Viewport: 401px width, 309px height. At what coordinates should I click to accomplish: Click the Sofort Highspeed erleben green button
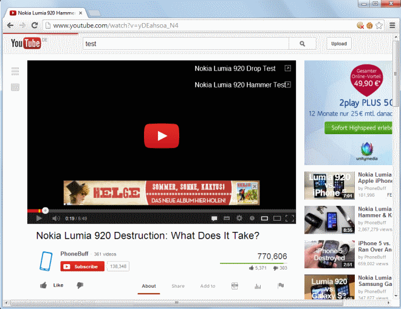(x=358, y=128)
